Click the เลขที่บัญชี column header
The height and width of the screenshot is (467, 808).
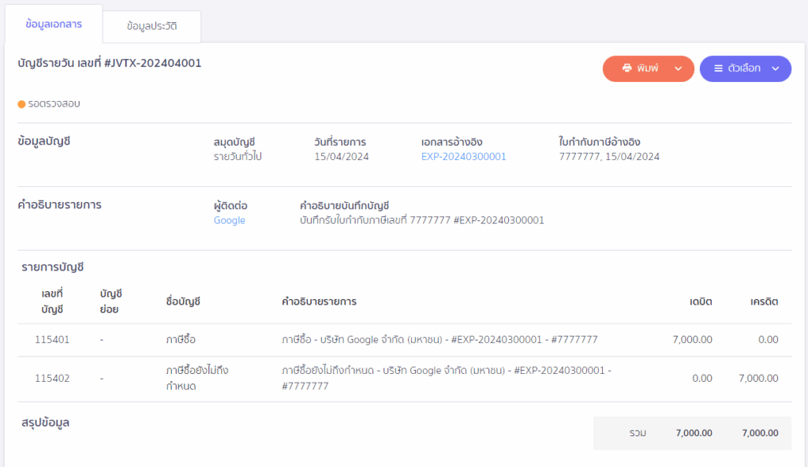coord(52,301)
